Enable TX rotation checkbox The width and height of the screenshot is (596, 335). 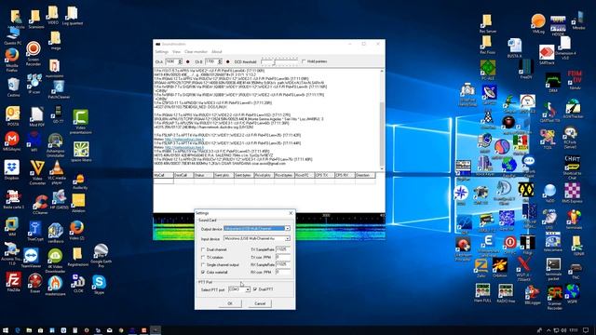(203, 257)
